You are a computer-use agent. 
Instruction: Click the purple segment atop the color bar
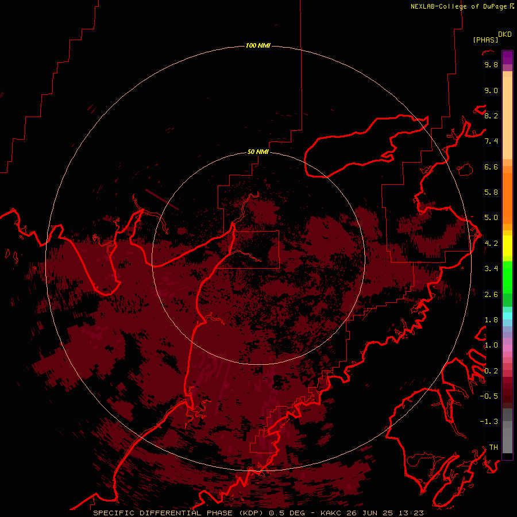pos(507,57)
